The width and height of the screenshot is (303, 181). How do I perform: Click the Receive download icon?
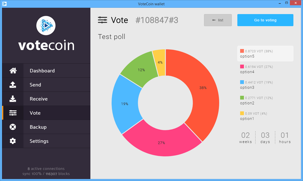tap(13, 99)
